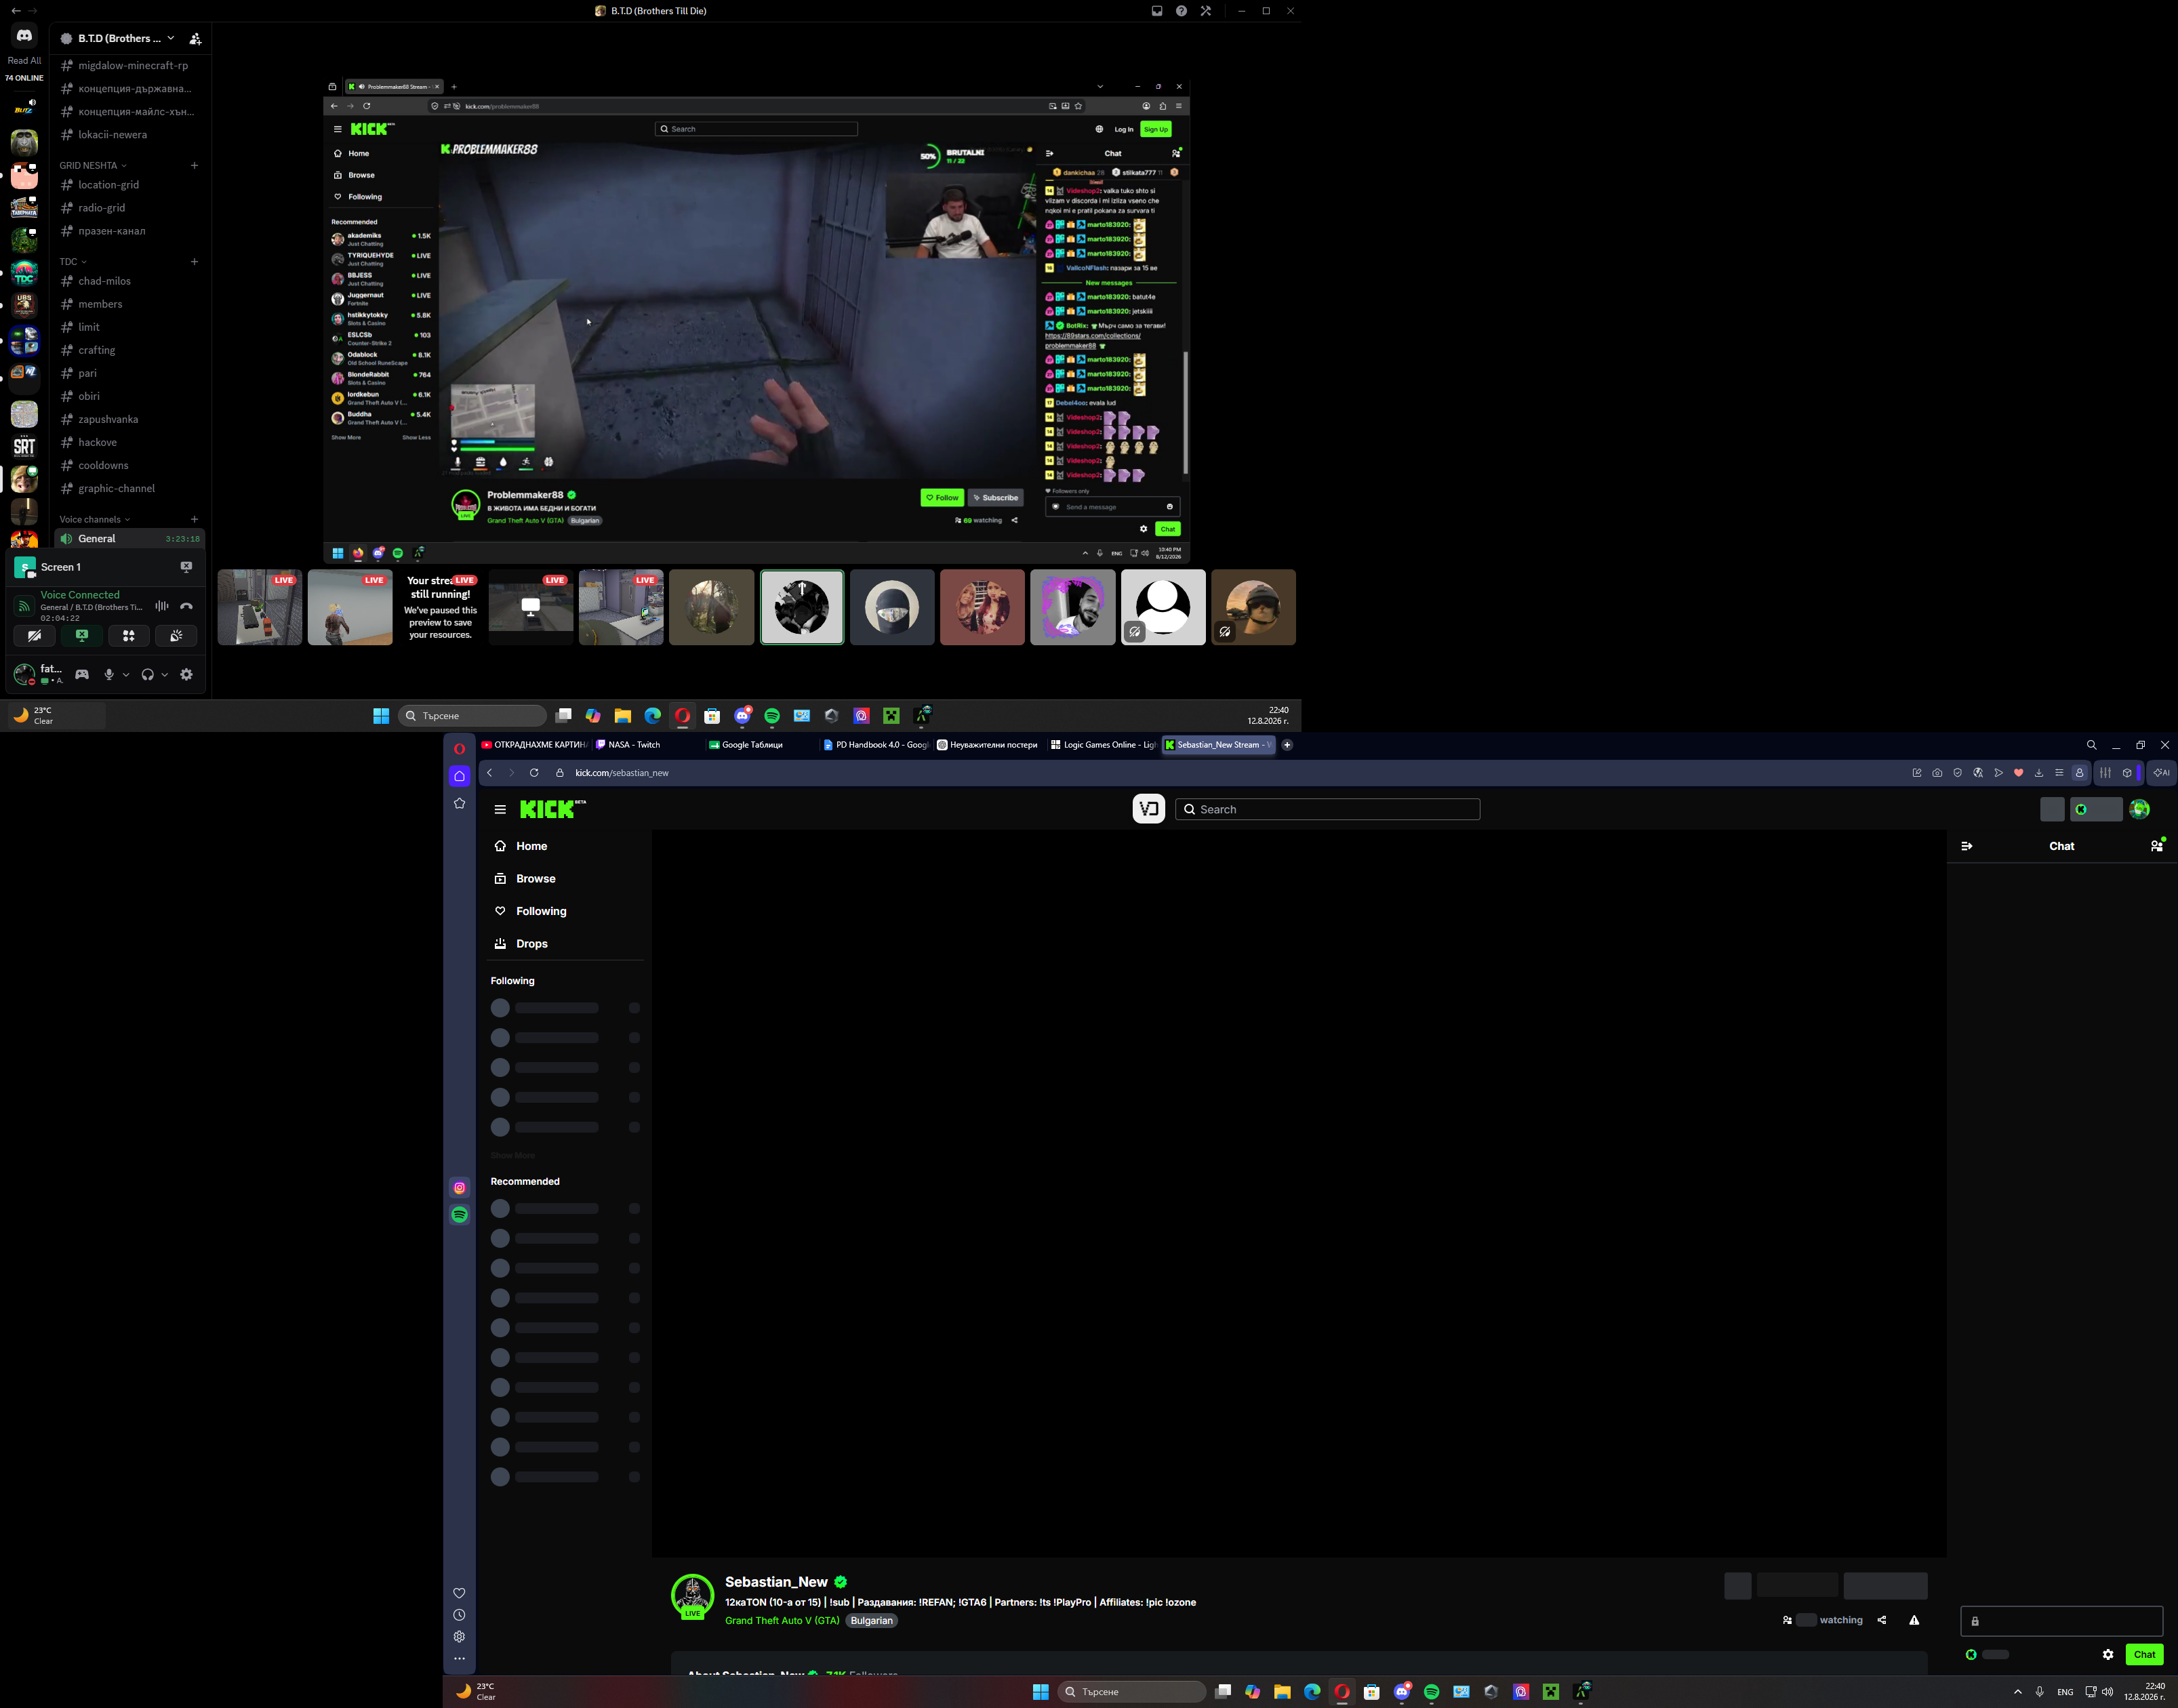Open Opera bookmark heart icon in toolbar
This screenshot has width=2178, height=1708.
[2019, 773]
